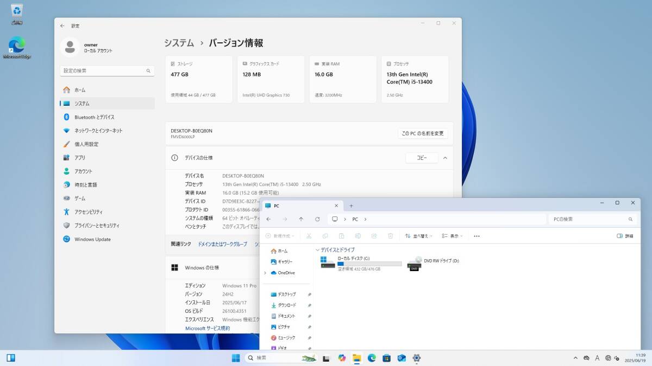Screen dimensions: 652x366
Task: Open the Windows Start menu
Action: point(236,358)
